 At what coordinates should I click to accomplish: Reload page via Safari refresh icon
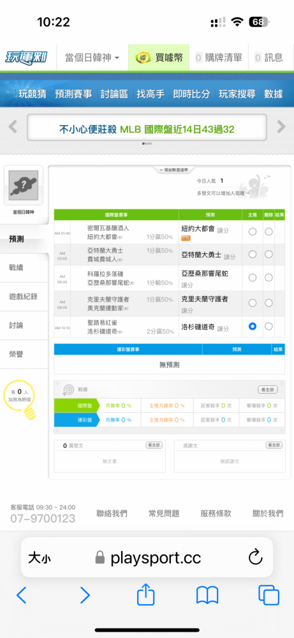(x=255, y=557)
